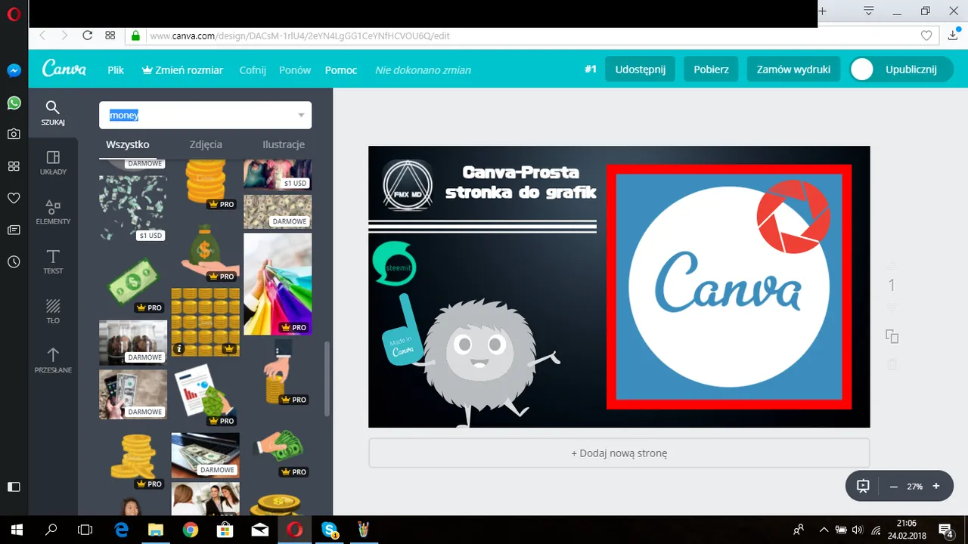Open the Elementy panel
The image size is (968, 544).
[53, 212]
